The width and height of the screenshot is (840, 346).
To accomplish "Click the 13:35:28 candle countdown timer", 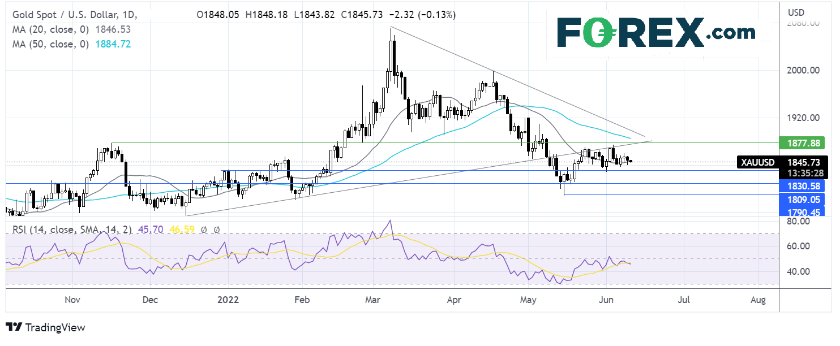I will point(802,174).
